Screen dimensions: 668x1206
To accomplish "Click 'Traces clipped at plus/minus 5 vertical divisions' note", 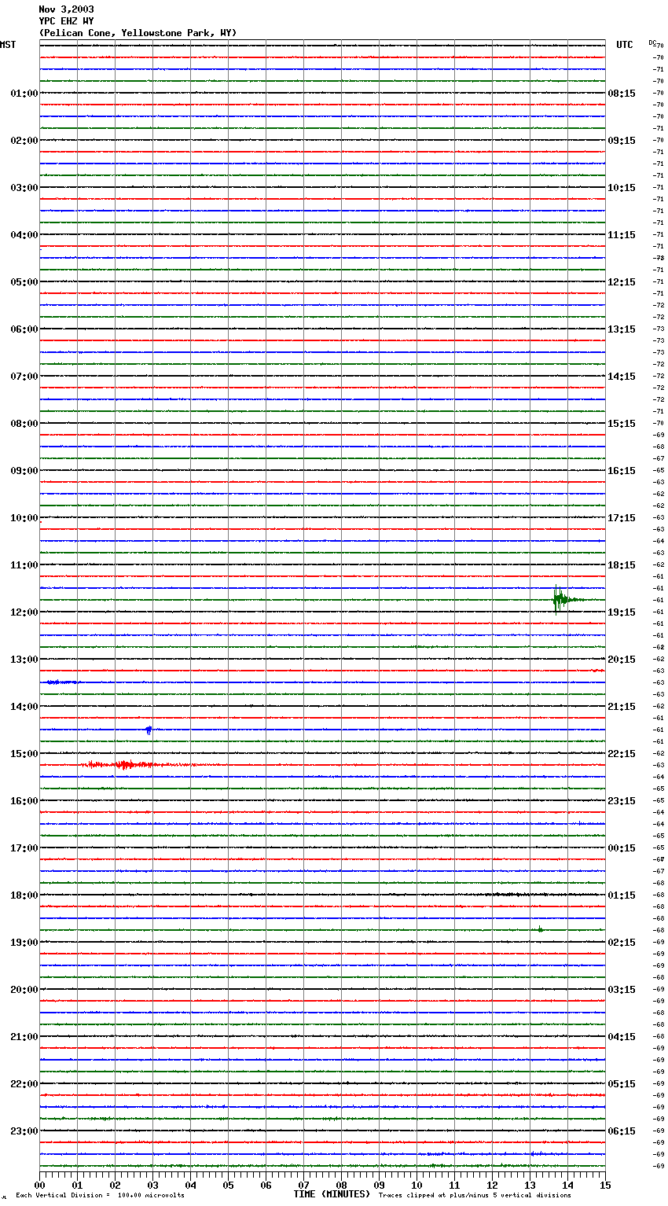I will coord(475,1195).
